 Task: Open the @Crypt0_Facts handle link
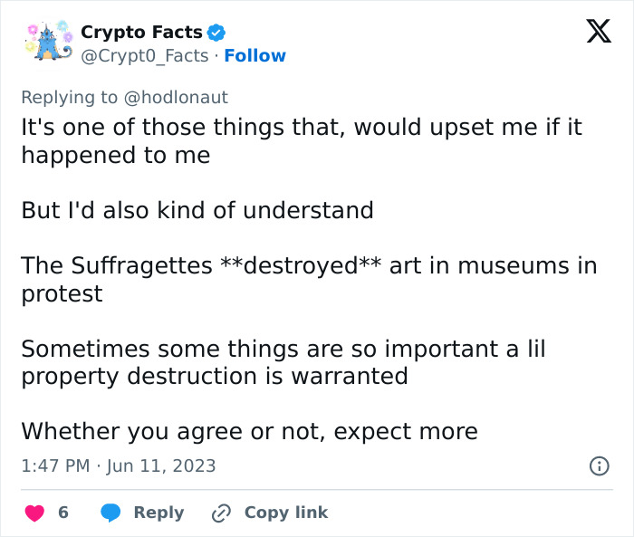coord(145,55)
